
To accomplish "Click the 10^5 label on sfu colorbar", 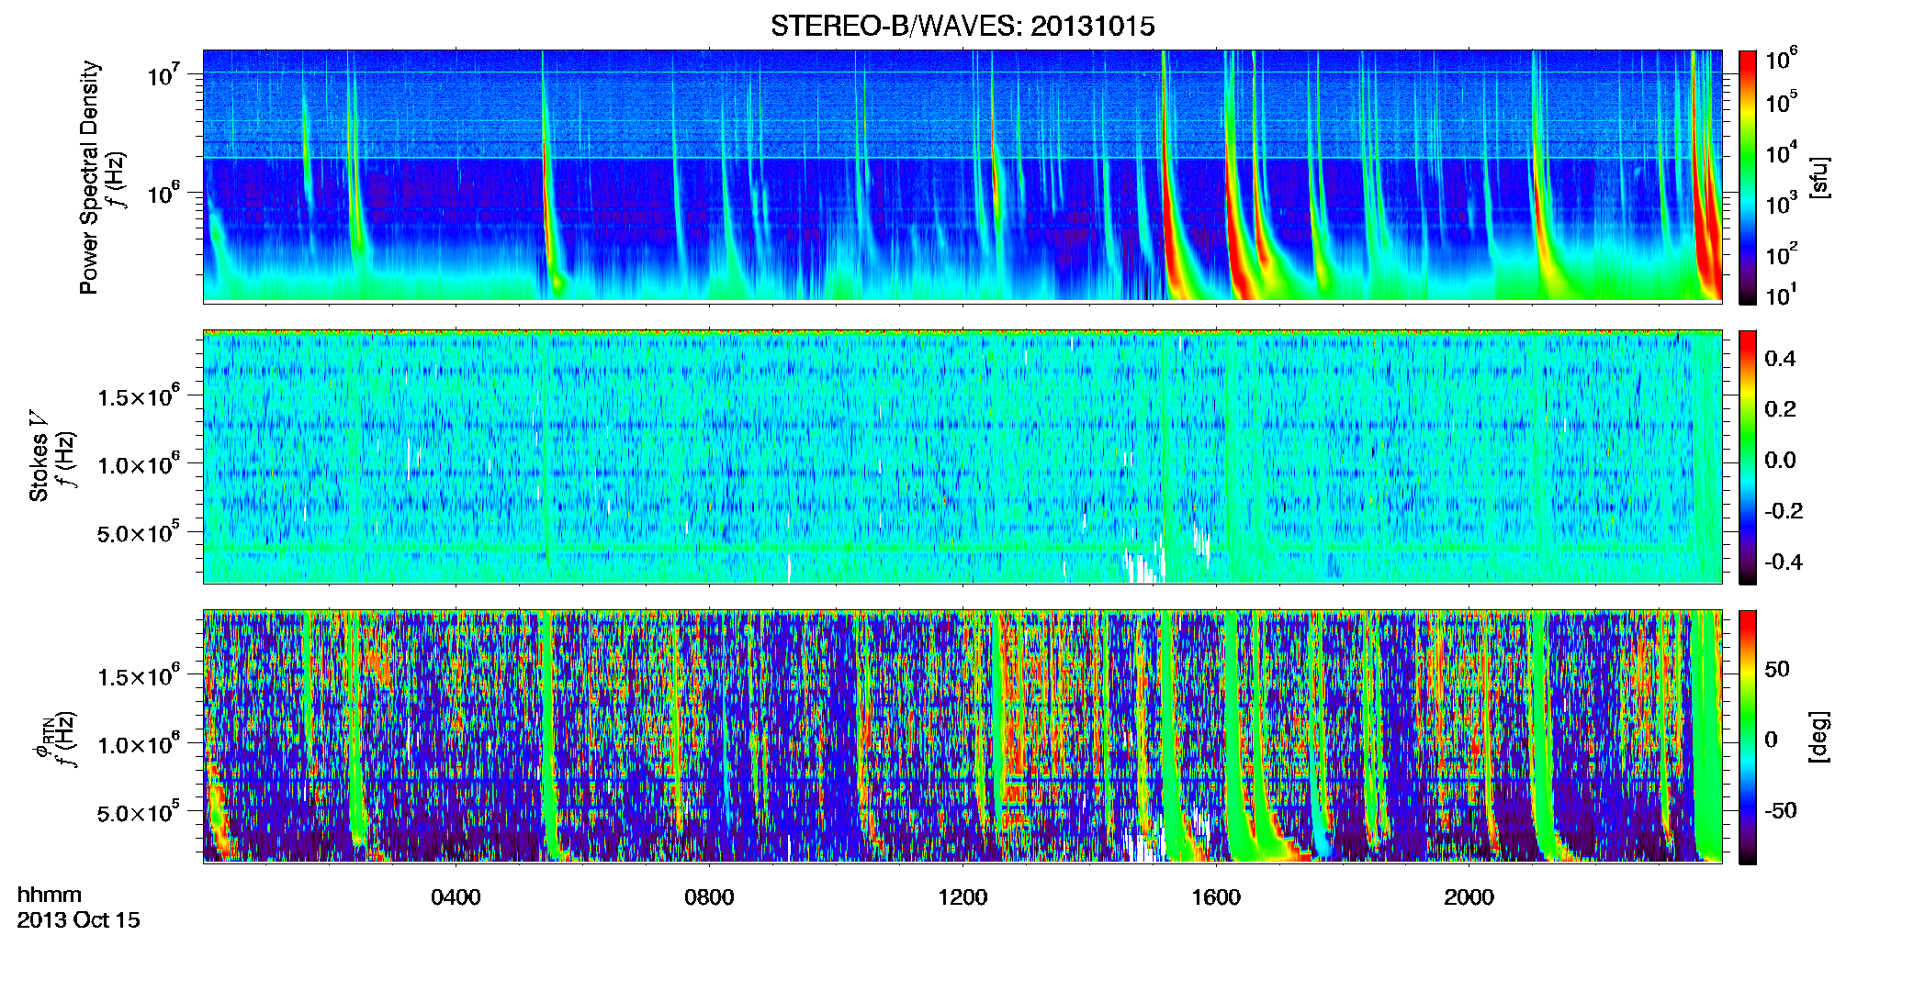I will (1782, 102).
